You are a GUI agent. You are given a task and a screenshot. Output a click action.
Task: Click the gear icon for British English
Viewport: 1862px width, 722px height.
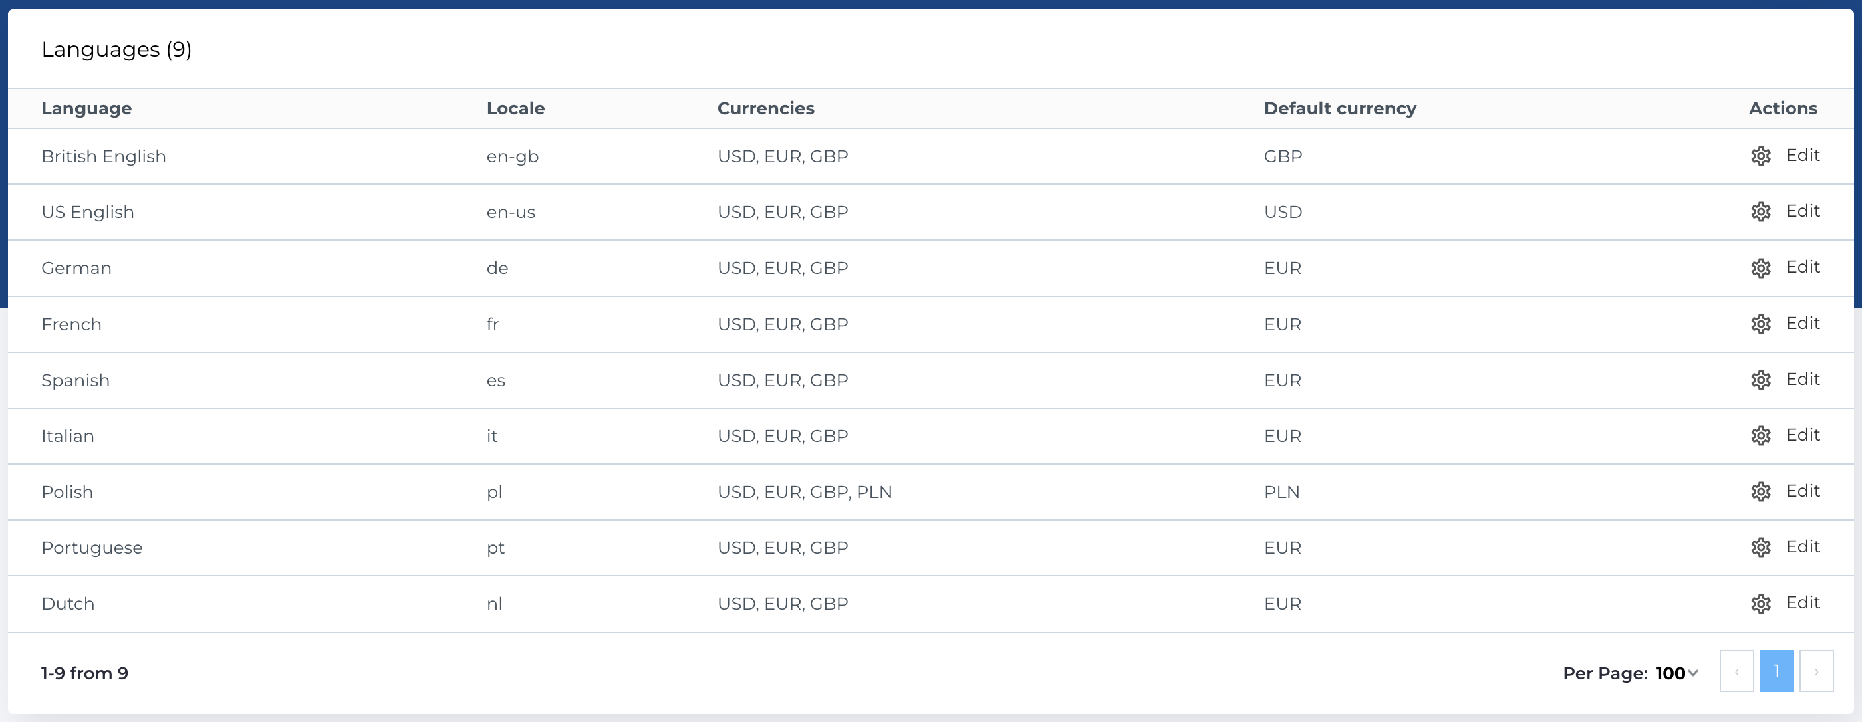click(1760, 156)
